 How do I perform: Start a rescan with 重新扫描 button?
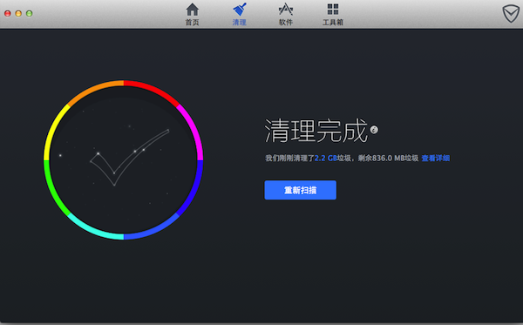click(300, 190)
